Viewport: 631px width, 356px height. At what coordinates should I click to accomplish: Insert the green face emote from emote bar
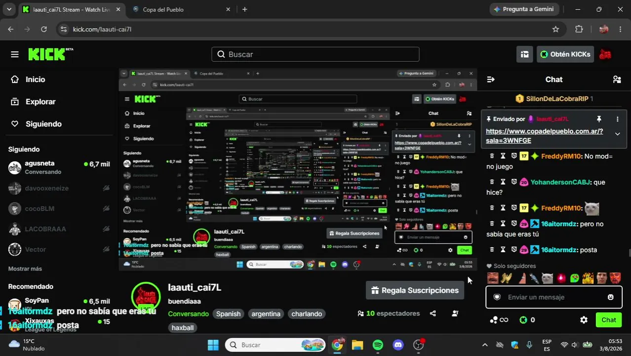[574, 278]
